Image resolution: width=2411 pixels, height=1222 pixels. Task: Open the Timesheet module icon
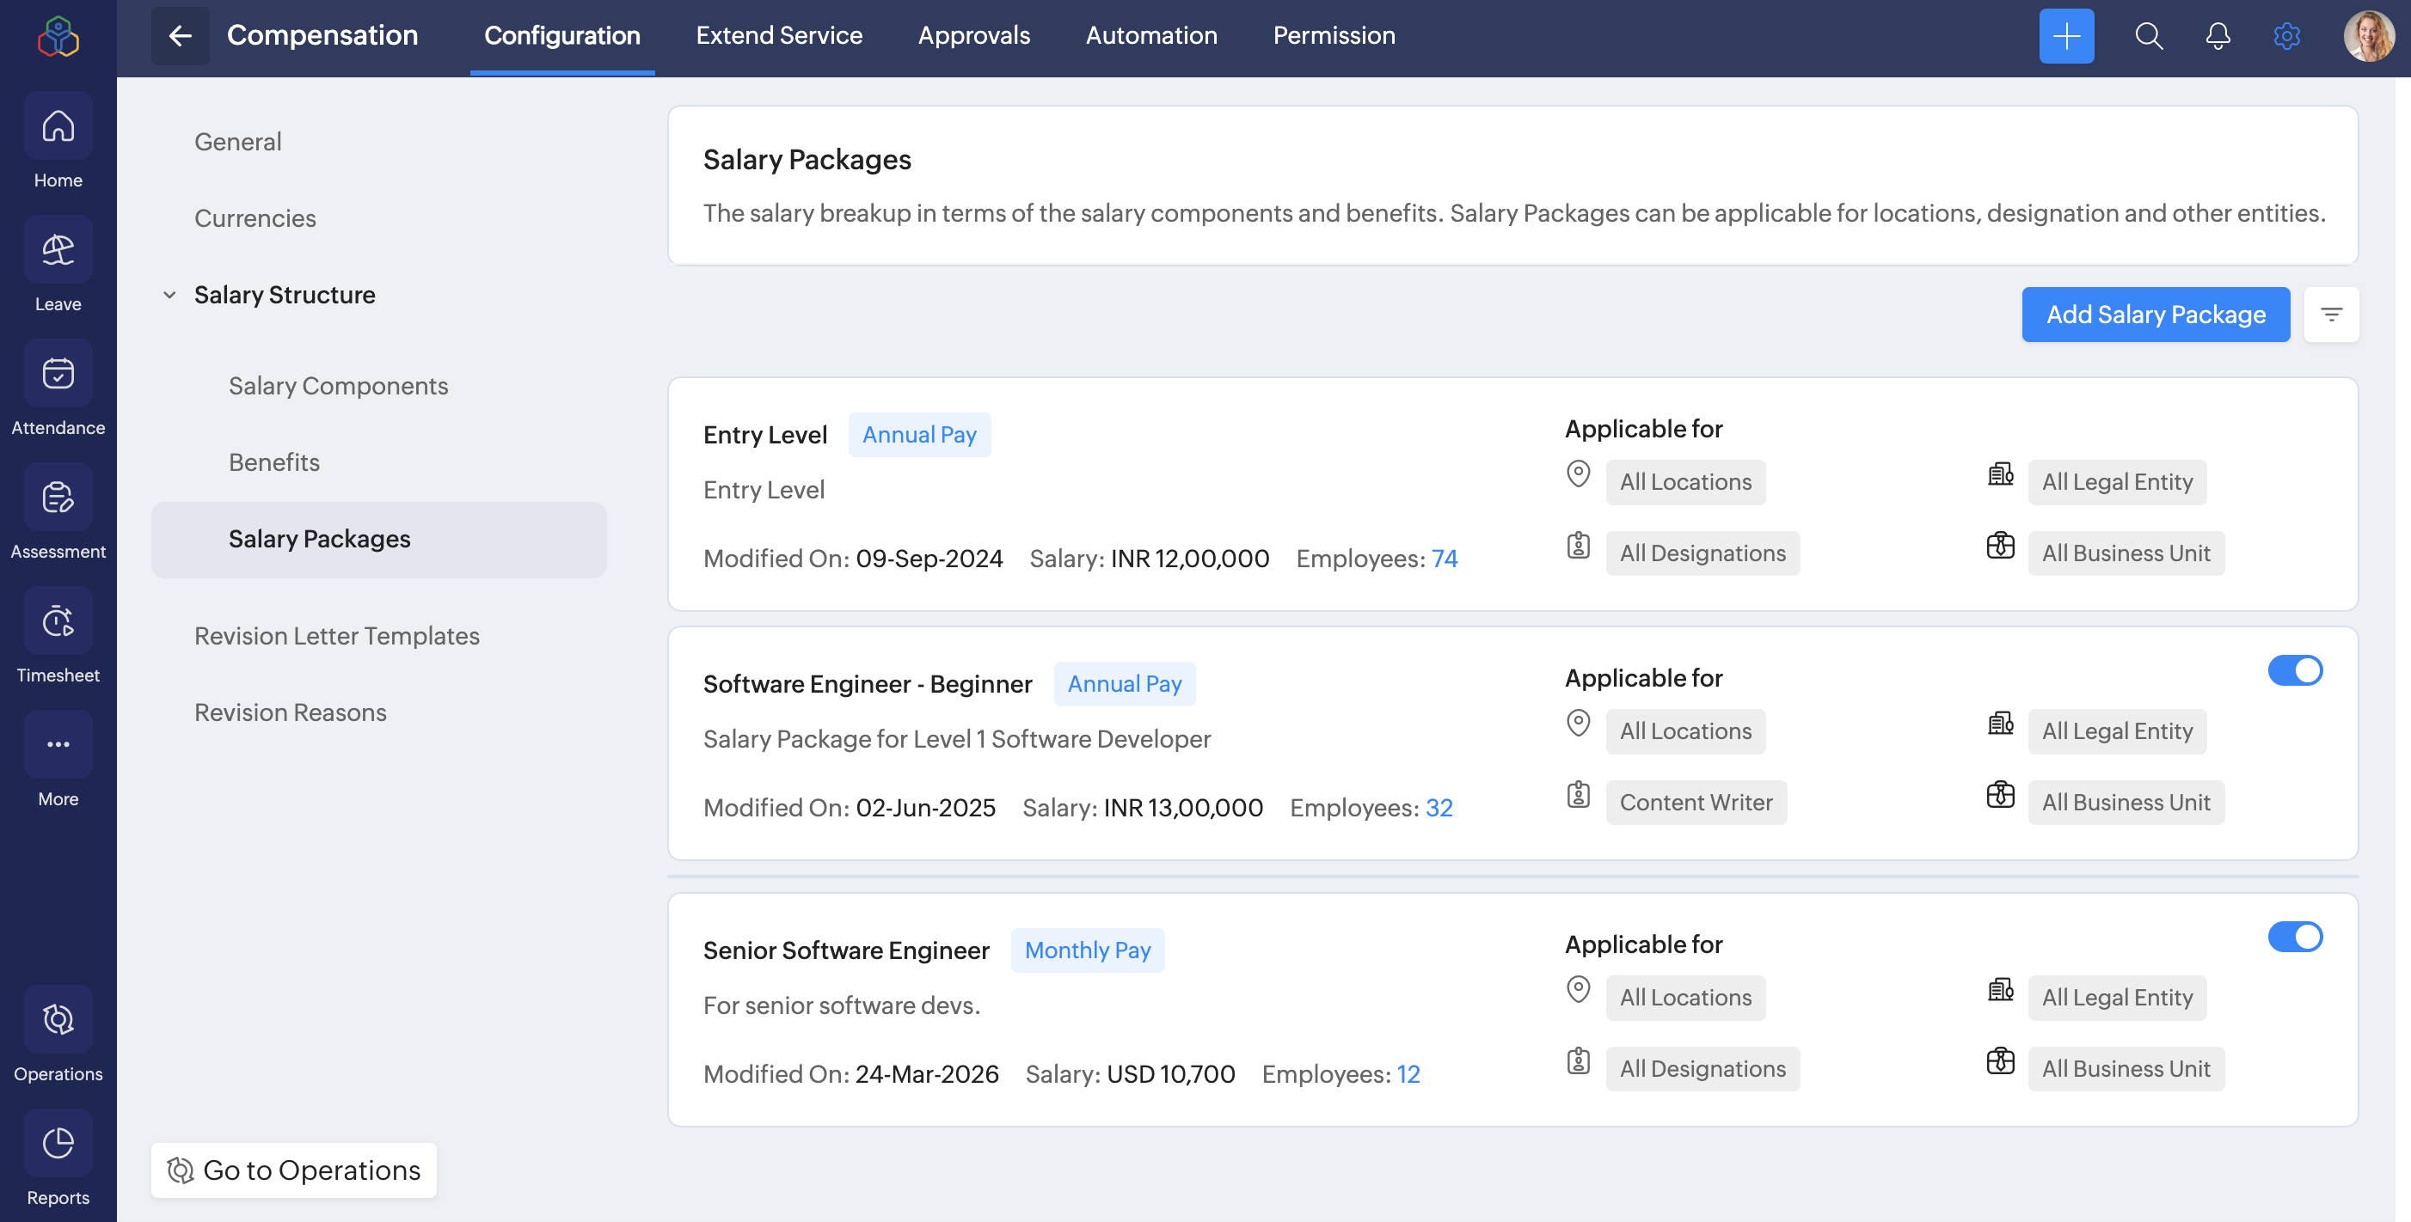[58, 621]
